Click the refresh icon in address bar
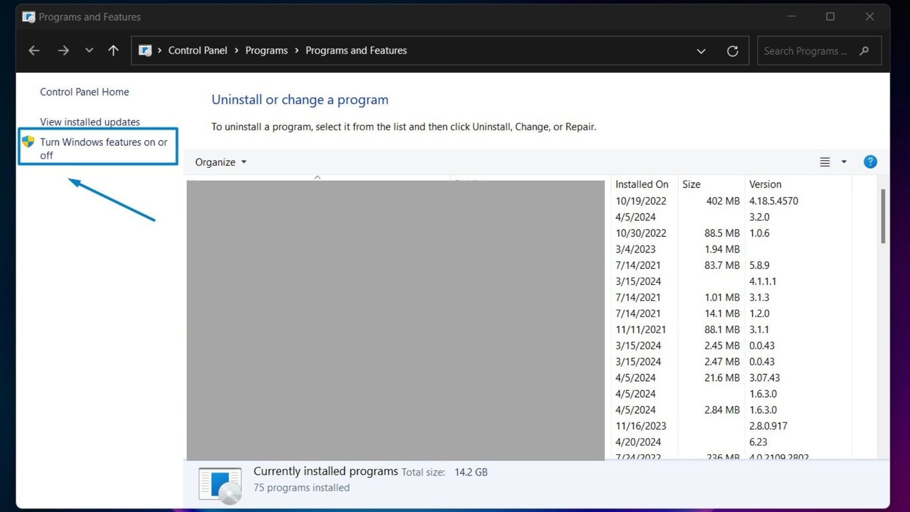This screenshot has width=910, height=512. (x=732, y=51)
